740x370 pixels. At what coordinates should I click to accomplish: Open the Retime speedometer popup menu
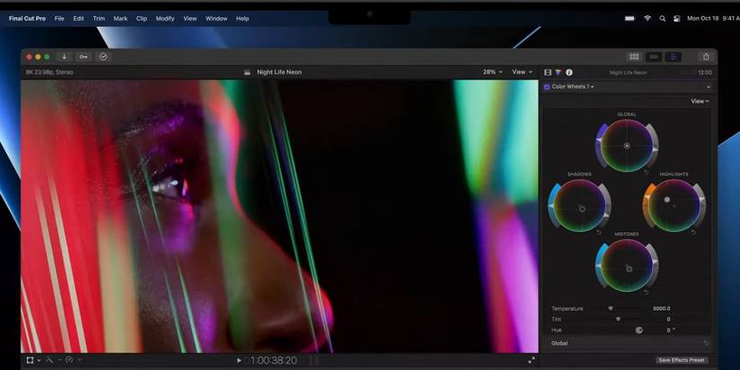(x=73, y=360)
